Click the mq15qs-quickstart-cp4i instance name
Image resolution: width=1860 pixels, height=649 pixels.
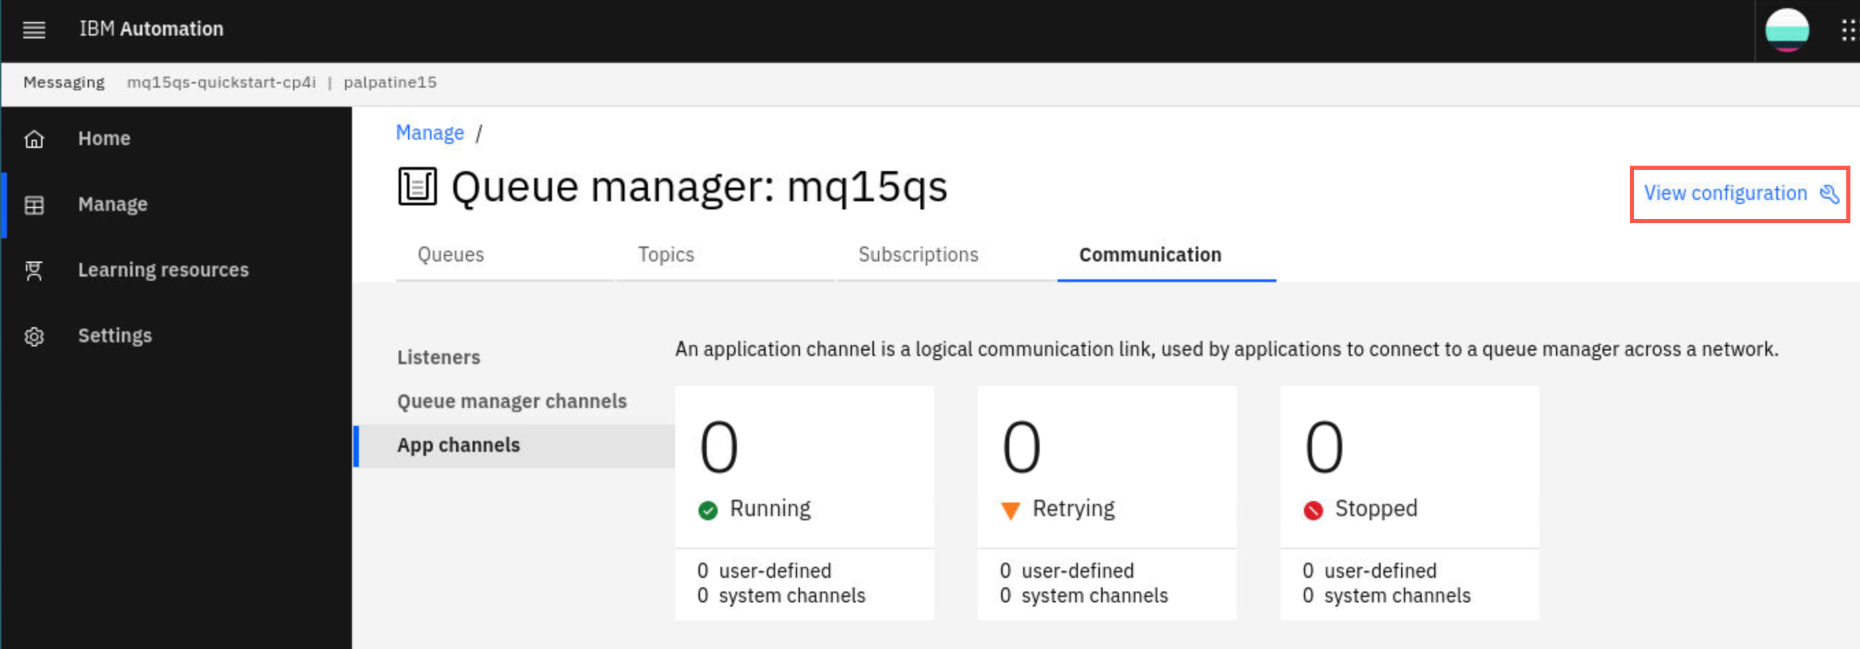tap(222, 82)
